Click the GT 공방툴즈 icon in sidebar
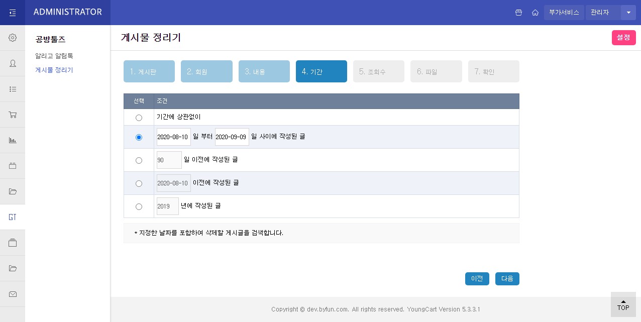This screenshot has width=641, height=322. tap(13, 217)
